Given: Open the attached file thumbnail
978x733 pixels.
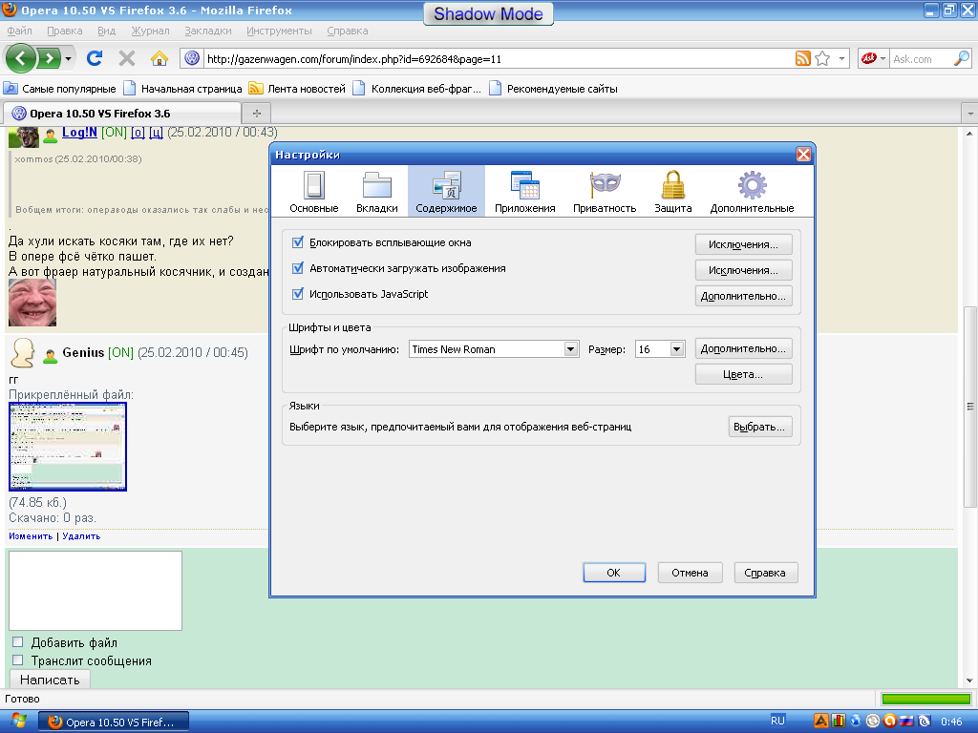Looking at the screenshot, I should tap(68, 447).
